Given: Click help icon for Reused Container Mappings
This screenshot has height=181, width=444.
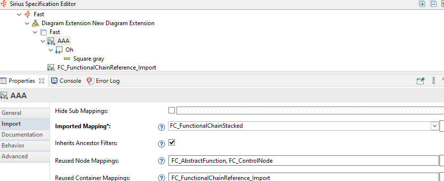Looking at the screenshot, I should (x=161, y=178).
